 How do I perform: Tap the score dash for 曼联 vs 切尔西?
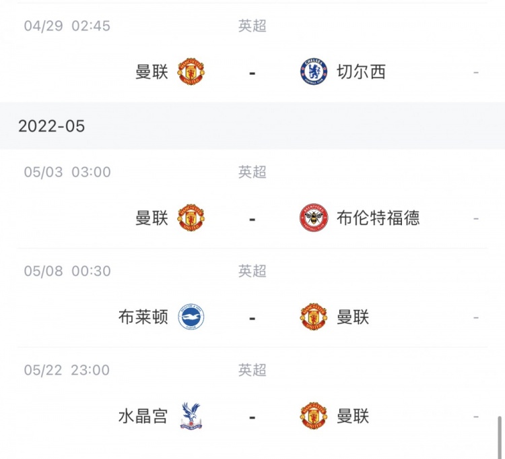252,73
